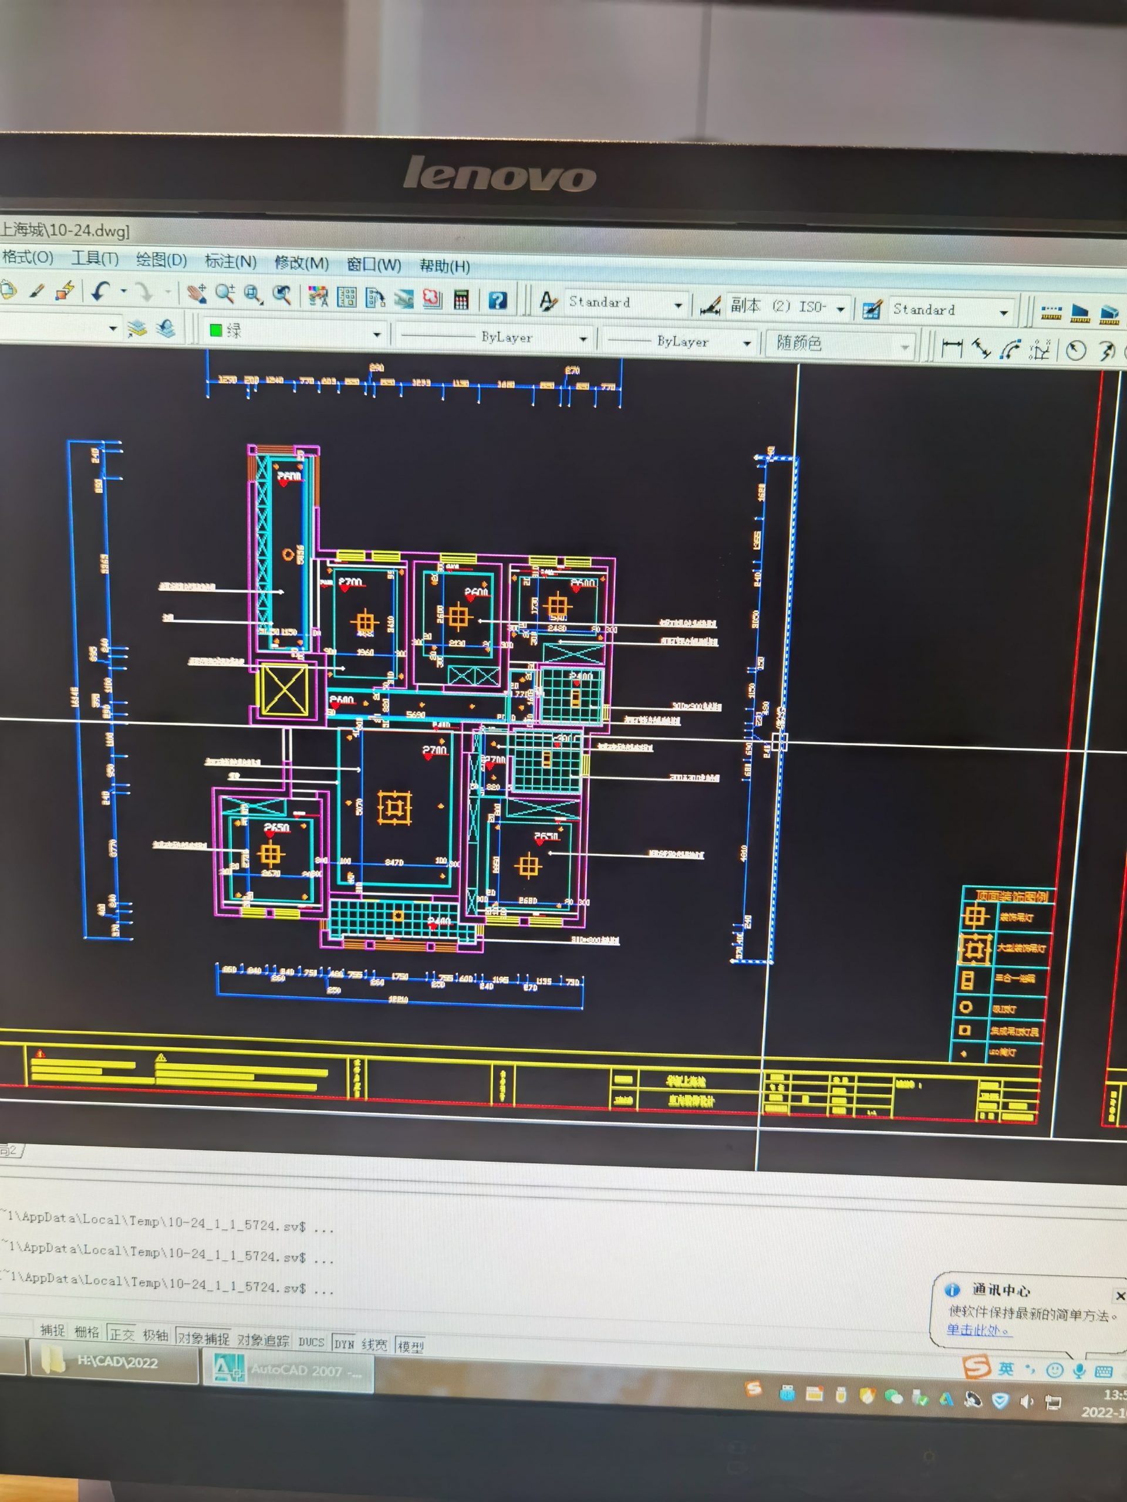The width and height of the screenshot is (1127, 1502).
Task: Select the Pan realtime hand tool
Action: 196,293
